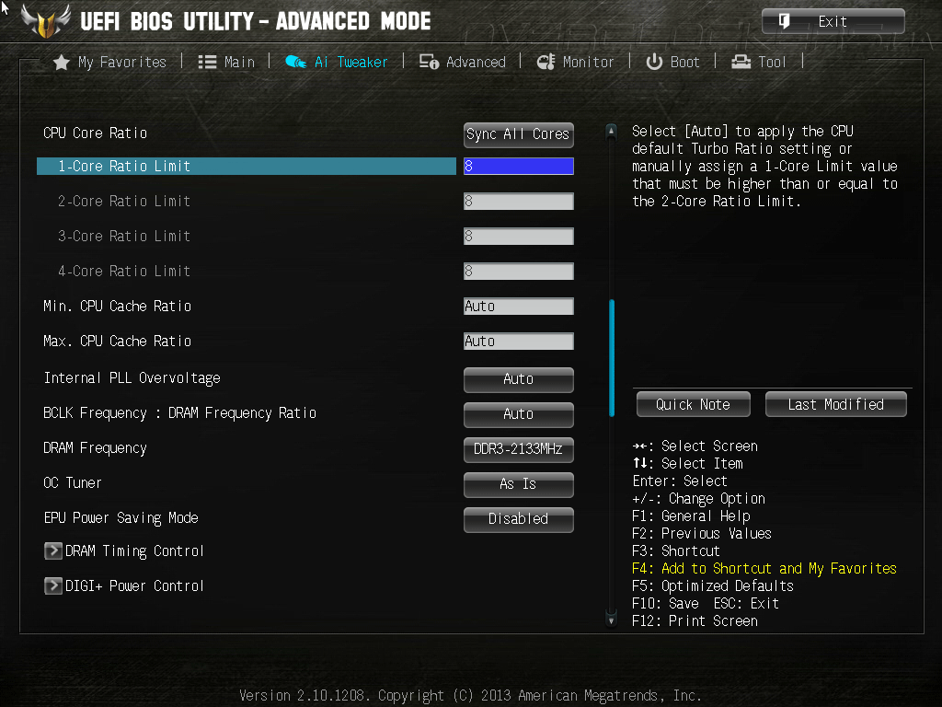The height and width of the screenshot is (707, 942).
Task: Click the Min. CPU Cache Ratio field
Action: point(519,306)
